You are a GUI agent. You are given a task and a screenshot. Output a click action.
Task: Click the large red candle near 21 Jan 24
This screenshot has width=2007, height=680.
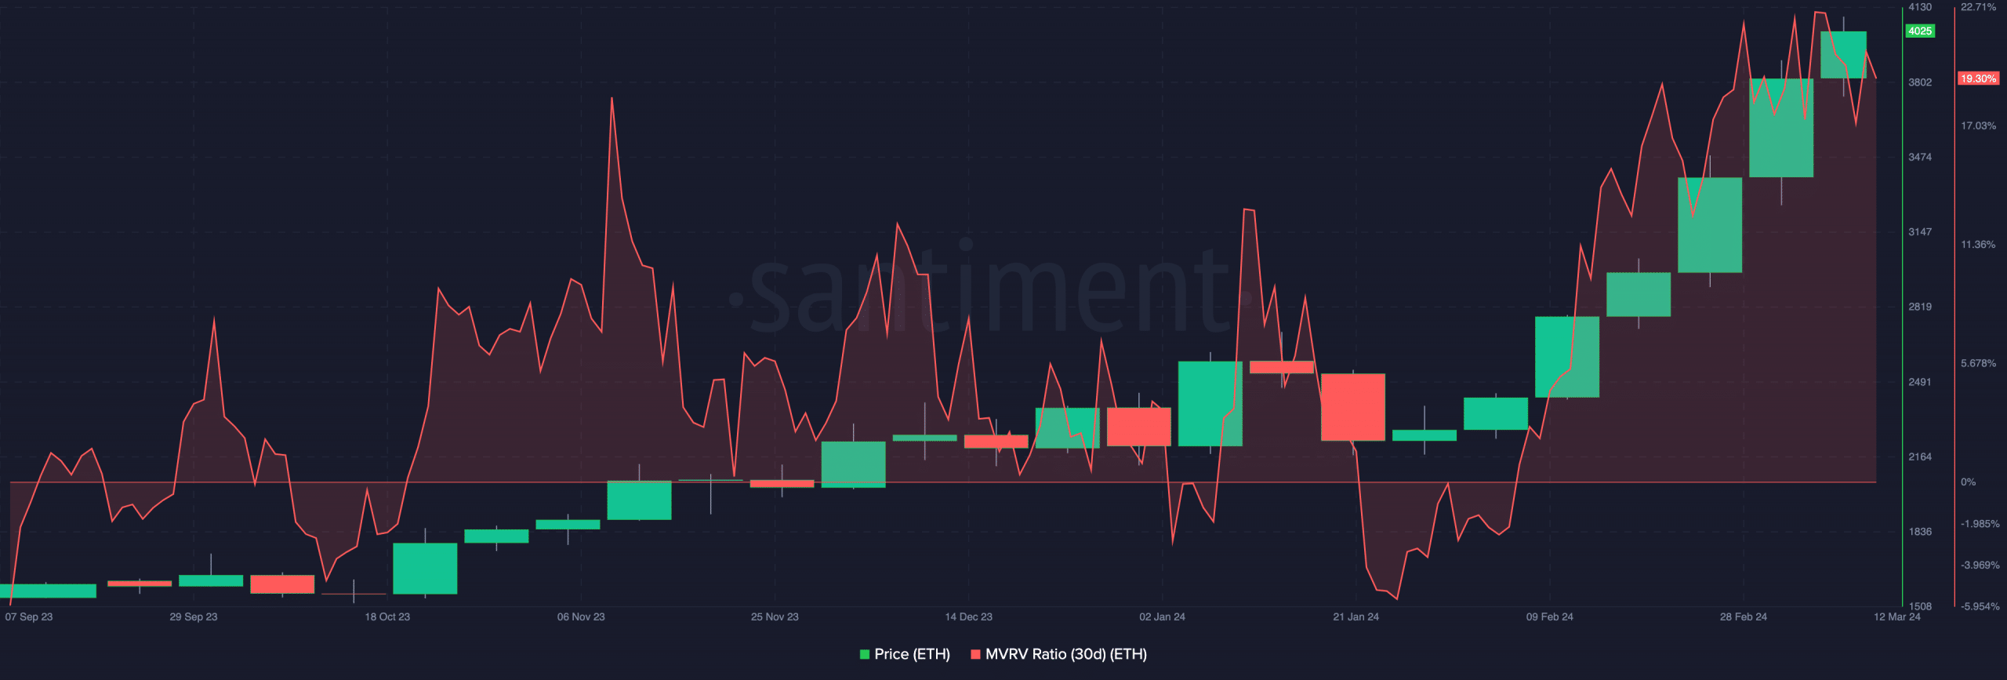pos(1353,407)
